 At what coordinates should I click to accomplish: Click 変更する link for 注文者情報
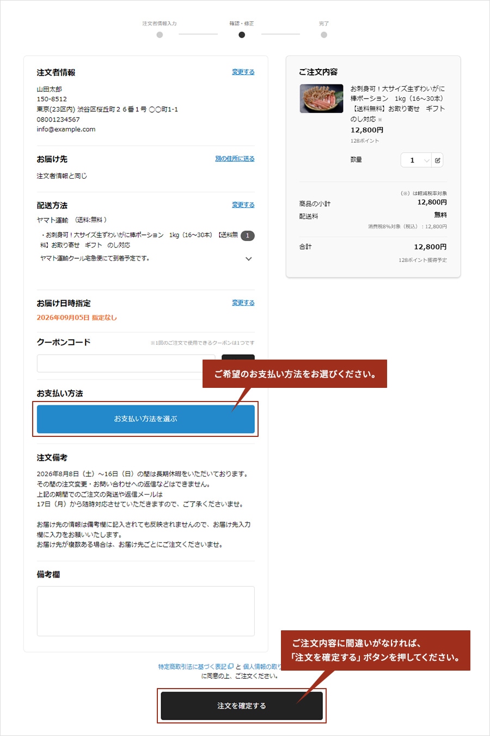(x=243, y=72)
